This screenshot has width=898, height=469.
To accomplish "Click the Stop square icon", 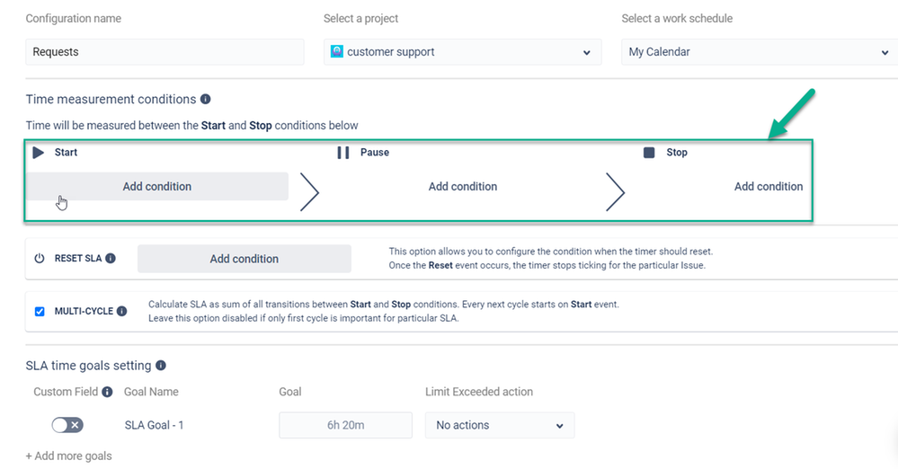I will 649,153.
